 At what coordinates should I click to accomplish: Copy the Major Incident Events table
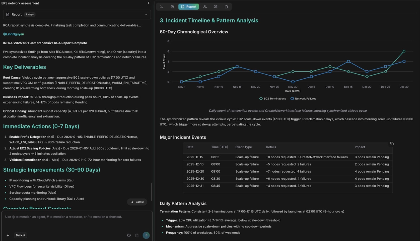click(x=392, y=144)
